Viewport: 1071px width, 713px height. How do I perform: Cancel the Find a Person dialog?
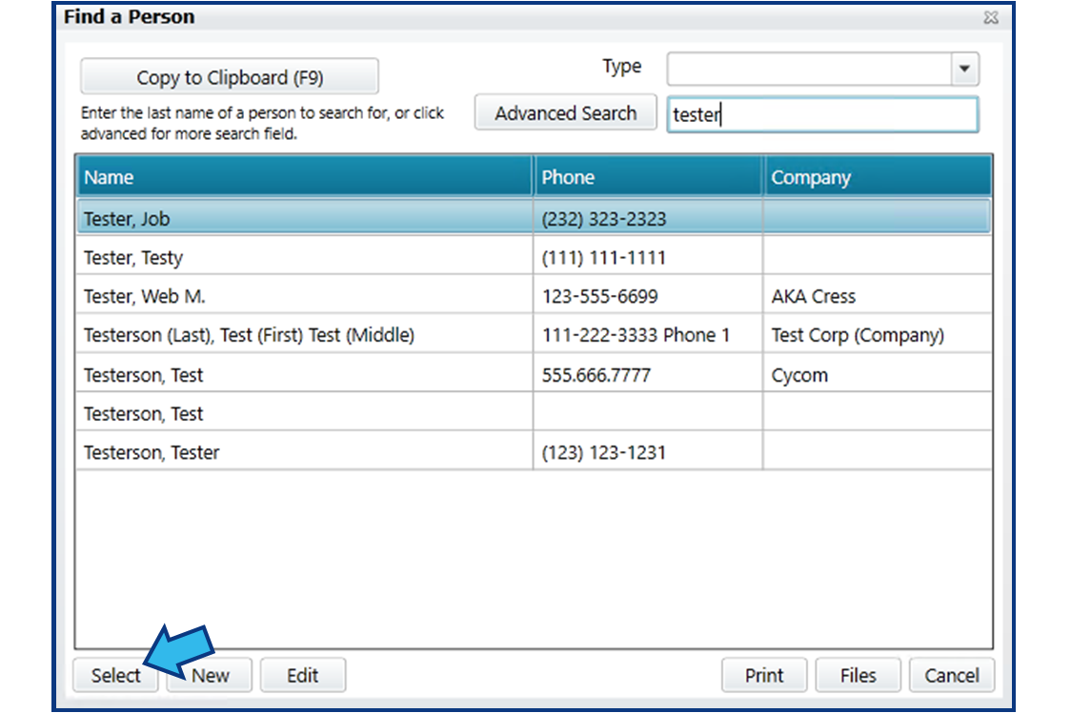coord(952,676)
